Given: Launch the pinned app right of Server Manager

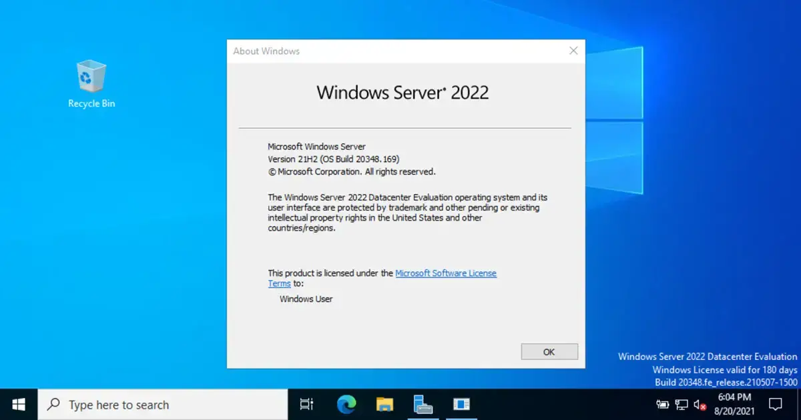Looking at the screenshot, I should click(x=461, y=404).
